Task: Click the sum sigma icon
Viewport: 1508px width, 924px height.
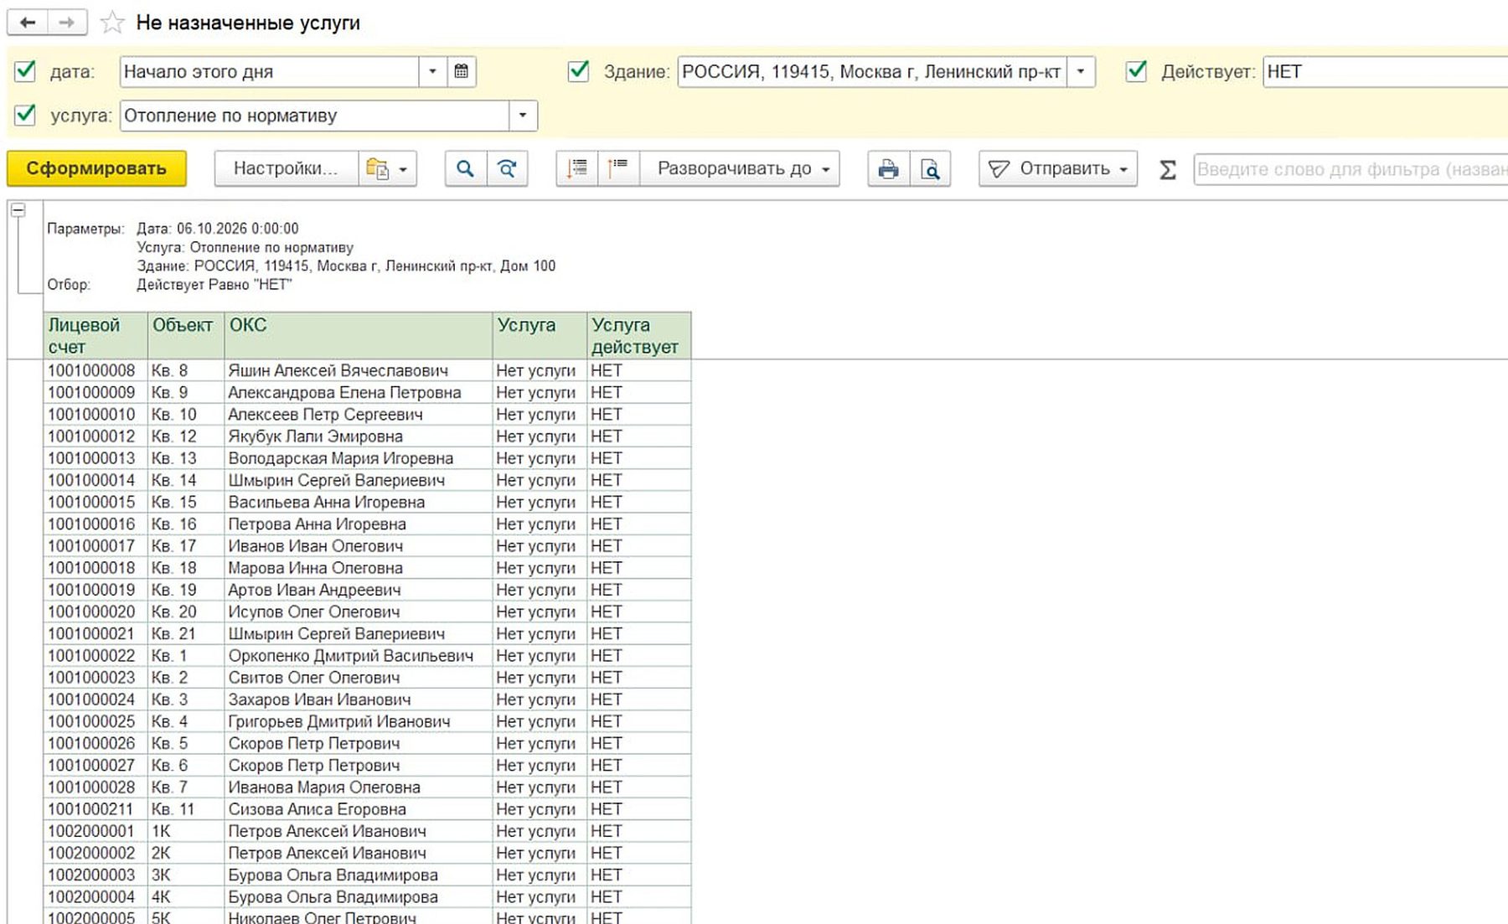Action: pyautogui.click(x=1167, y=169)
